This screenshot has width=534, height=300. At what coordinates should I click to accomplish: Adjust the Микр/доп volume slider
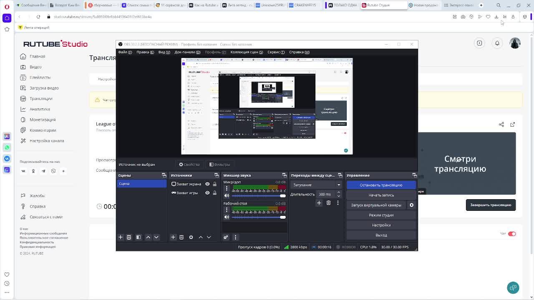click(259, 196)
